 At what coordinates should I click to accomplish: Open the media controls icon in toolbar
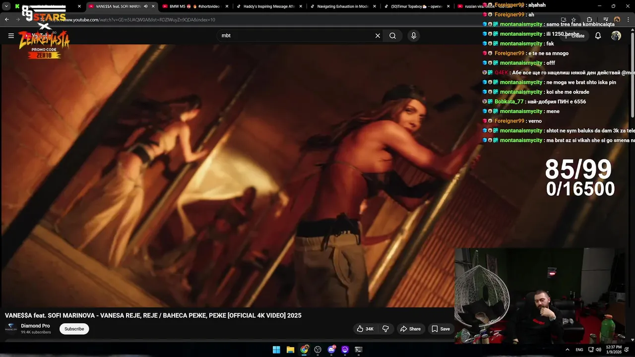coord(606,20)
